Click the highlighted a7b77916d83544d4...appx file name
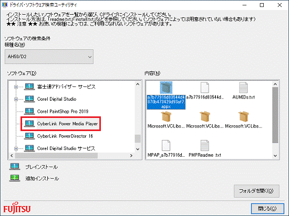This screenshot has height=216, width=289. [x=166, y=102]
